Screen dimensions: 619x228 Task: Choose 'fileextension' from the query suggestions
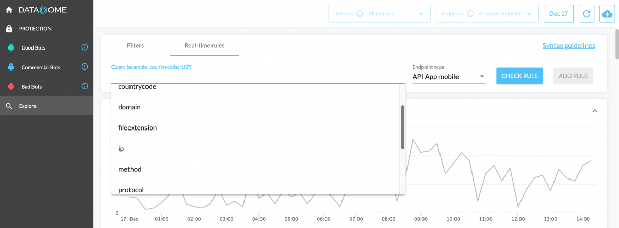137,128
